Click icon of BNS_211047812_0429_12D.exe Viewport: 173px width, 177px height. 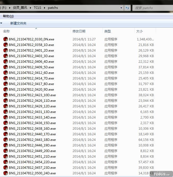pos(6,106)
